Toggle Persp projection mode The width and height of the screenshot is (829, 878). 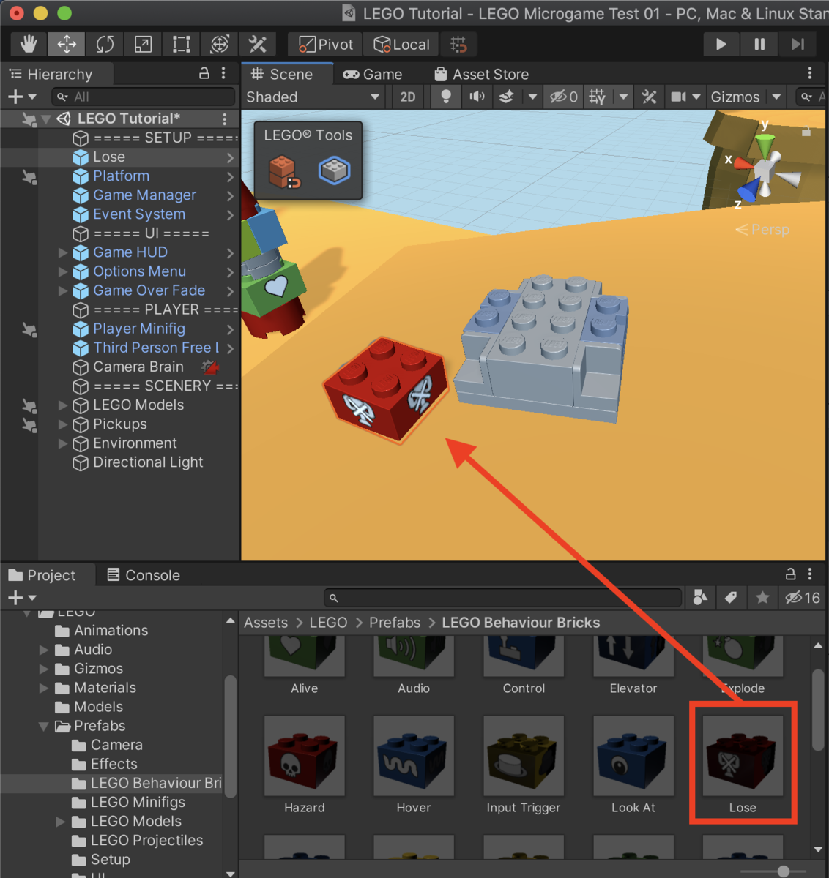[763, 230]
